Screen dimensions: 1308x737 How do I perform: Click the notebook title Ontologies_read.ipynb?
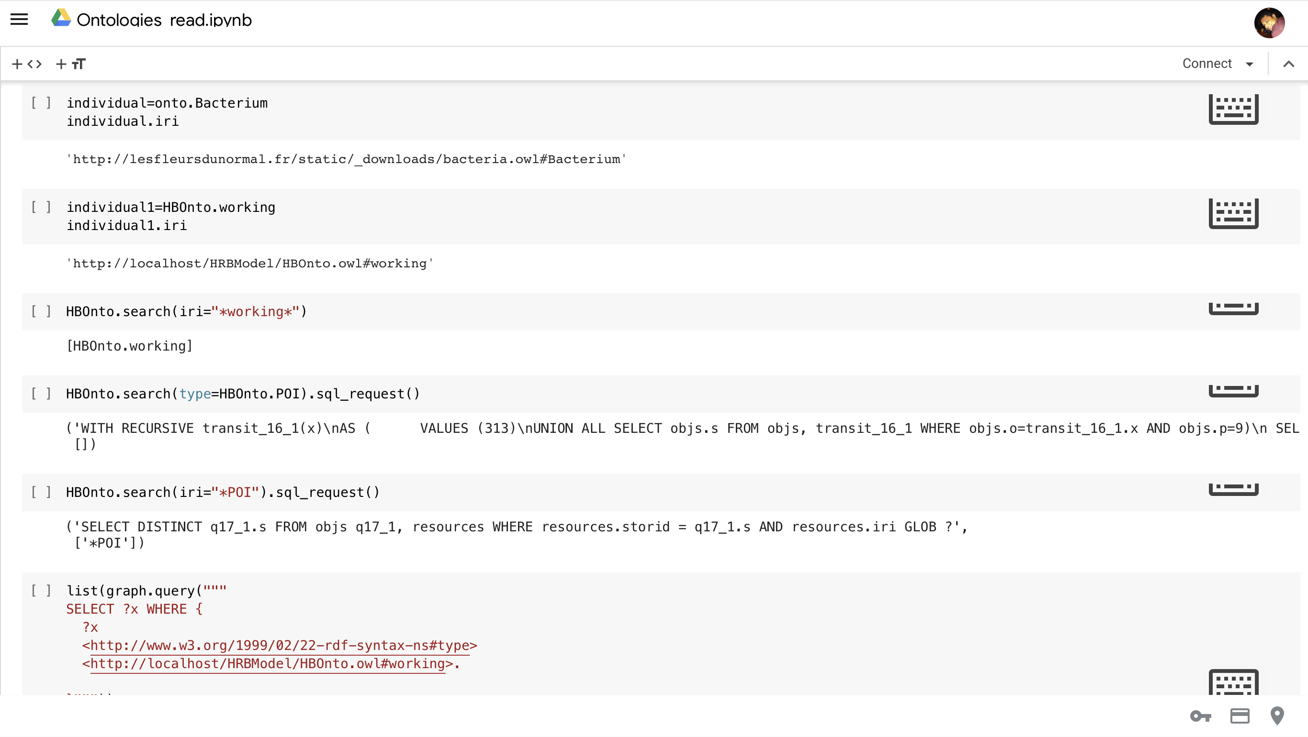tap(164, 20)
